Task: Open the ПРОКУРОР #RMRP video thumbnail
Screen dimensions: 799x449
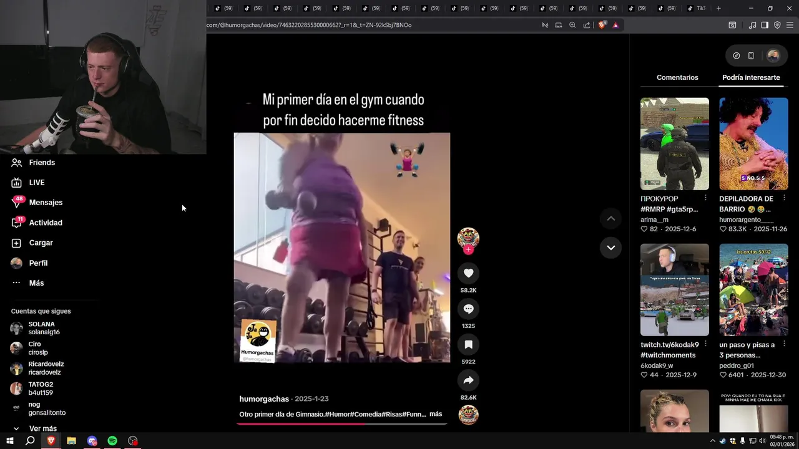Action: click(x=674, y=143)
